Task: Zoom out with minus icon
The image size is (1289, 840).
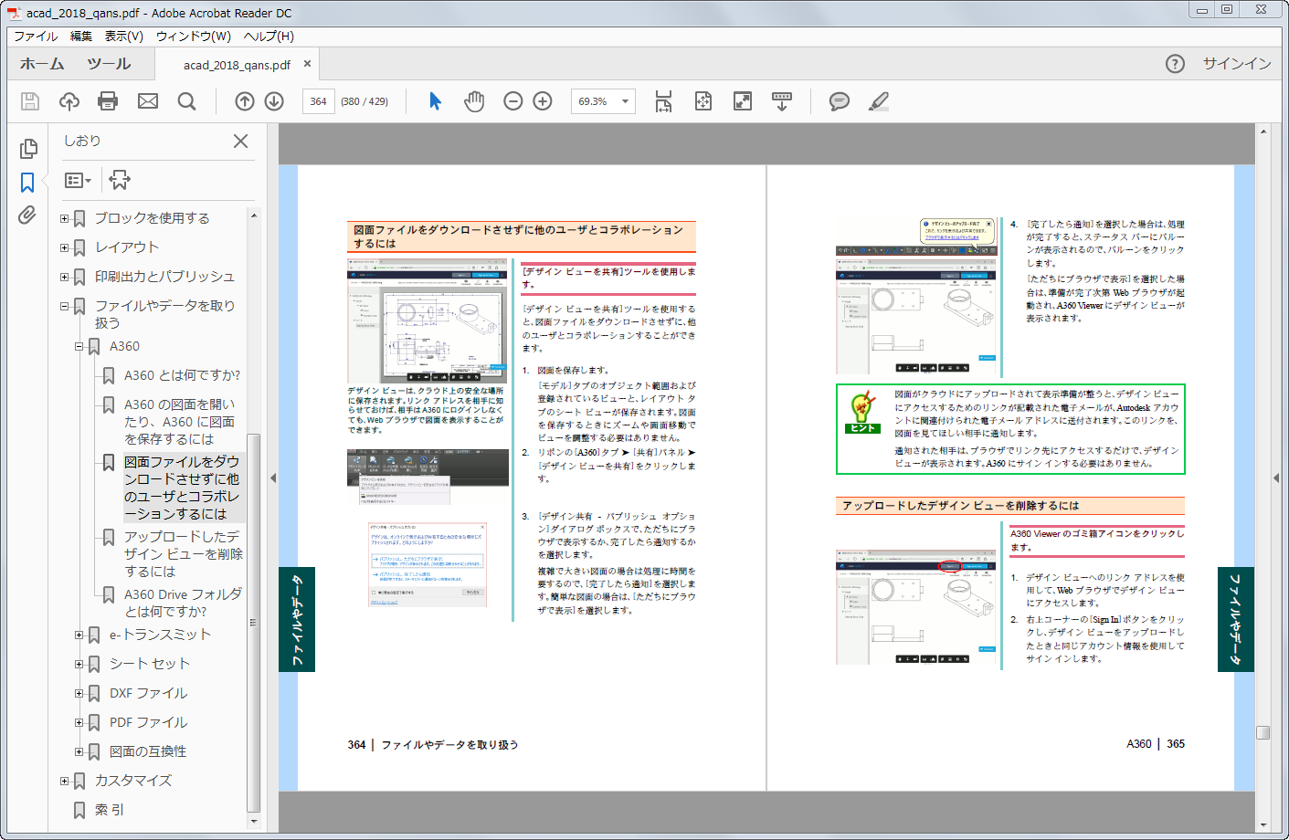Action: coord(513,101)
